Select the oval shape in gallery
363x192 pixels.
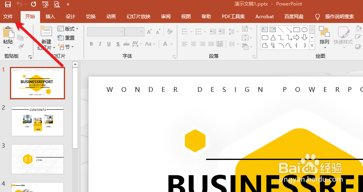304,30
